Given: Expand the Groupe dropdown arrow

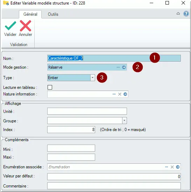Looking at the screenshot, I should pos(125,121).
